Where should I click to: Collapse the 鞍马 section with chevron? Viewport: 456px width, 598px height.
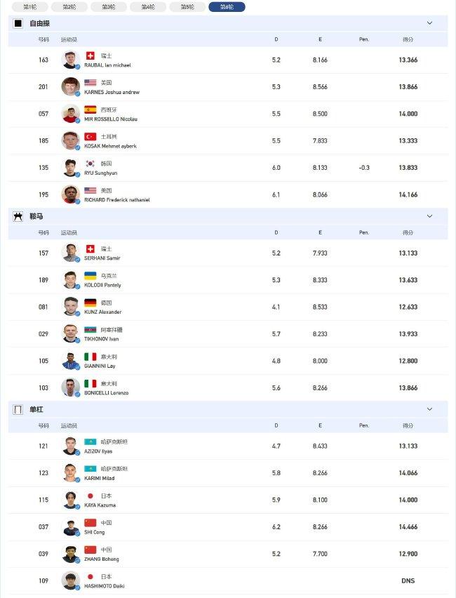click(x=429, y=216)
